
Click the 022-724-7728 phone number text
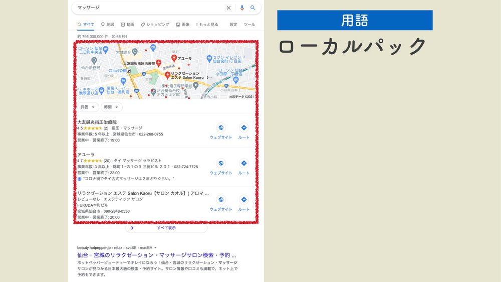coord(186,167)
